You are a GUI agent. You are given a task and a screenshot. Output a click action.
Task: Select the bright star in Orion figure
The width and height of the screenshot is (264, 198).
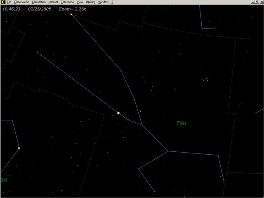coord(19,148)
